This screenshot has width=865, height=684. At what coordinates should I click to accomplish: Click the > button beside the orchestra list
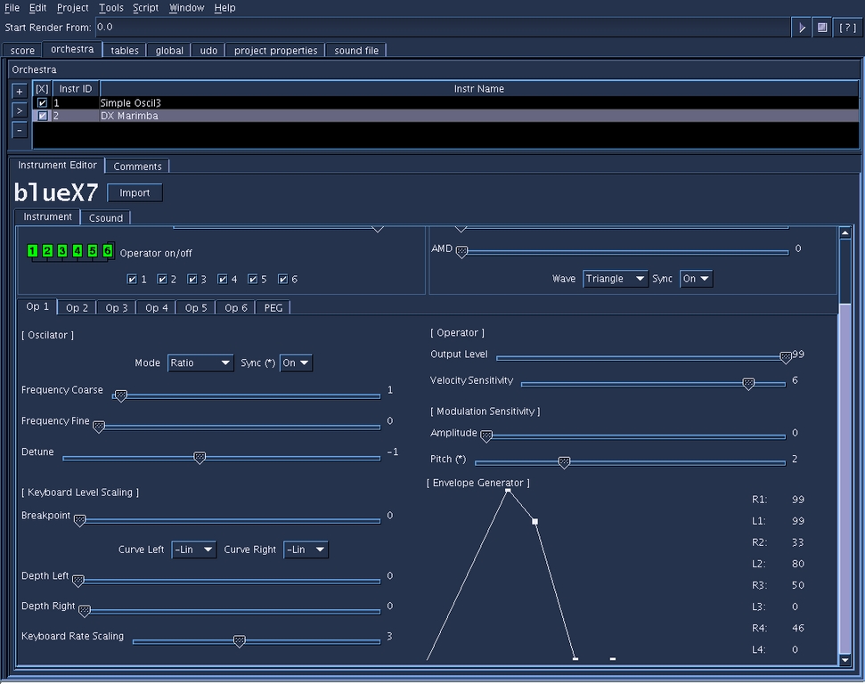point(20,110)
